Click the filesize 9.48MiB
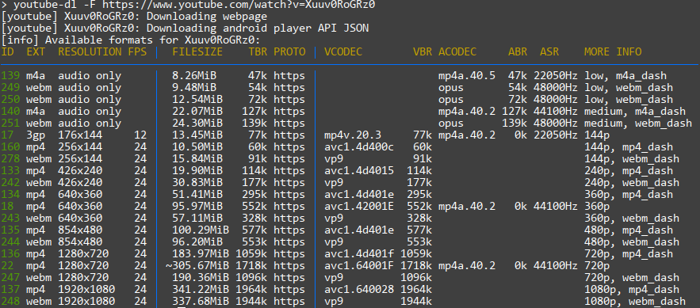 pos(194,87)
